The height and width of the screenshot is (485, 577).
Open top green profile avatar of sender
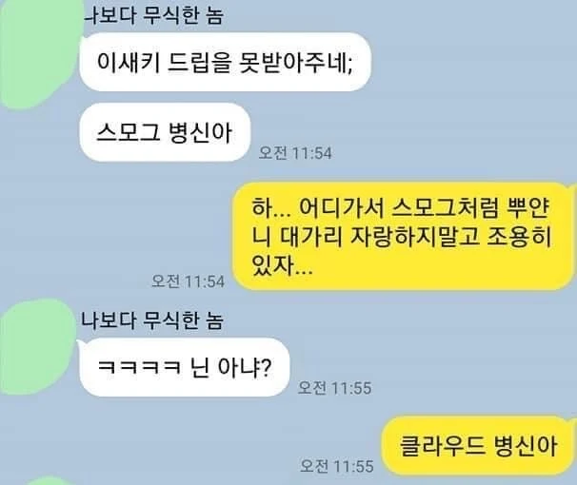coord(41,51)
